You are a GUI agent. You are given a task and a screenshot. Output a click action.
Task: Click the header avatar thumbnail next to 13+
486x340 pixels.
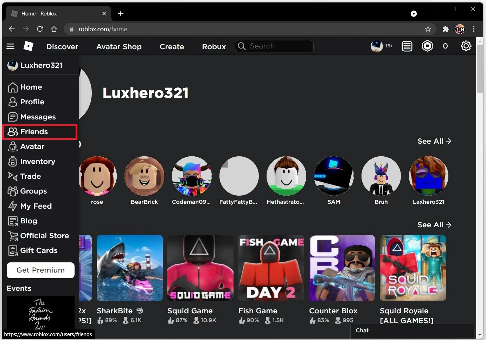pyautogui.click(x=377, y=46)
